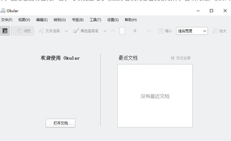The width and height of the screenshot is (231, 141).
Task: Click the 最近文档 heading
Action: click(x=128, y=58)
